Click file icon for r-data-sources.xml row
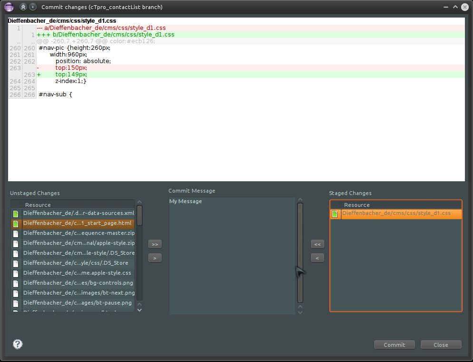This screenshot has width=473, height=362. pyautogui.click(x=16, y=214)
